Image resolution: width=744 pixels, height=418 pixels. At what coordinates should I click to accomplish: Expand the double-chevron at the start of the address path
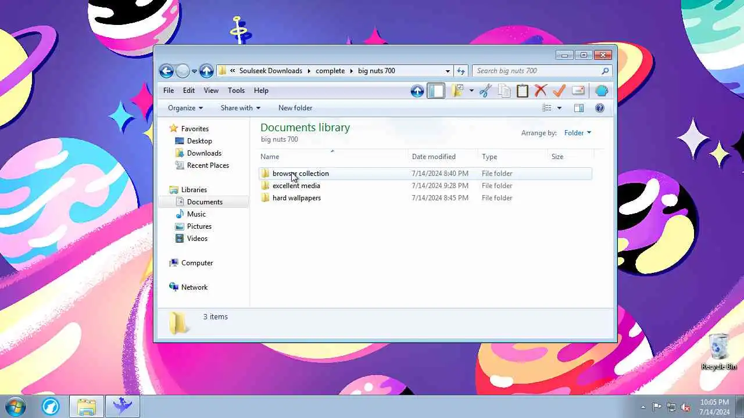pyautogui.click(x=233, y=71)
